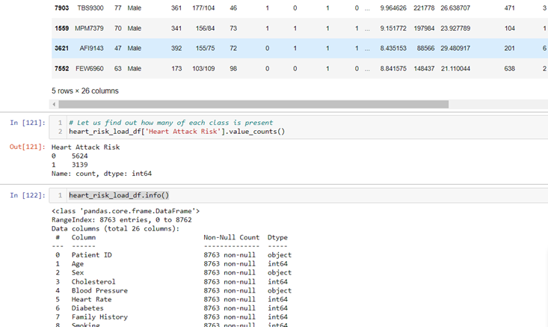Click the count 5624 in the output

[x=80, y=156]
